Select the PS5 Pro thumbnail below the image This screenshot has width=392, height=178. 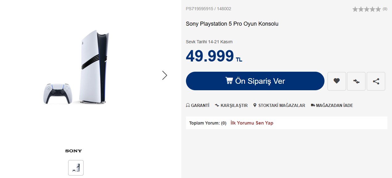pyautogui.click(x=76, y=168)
